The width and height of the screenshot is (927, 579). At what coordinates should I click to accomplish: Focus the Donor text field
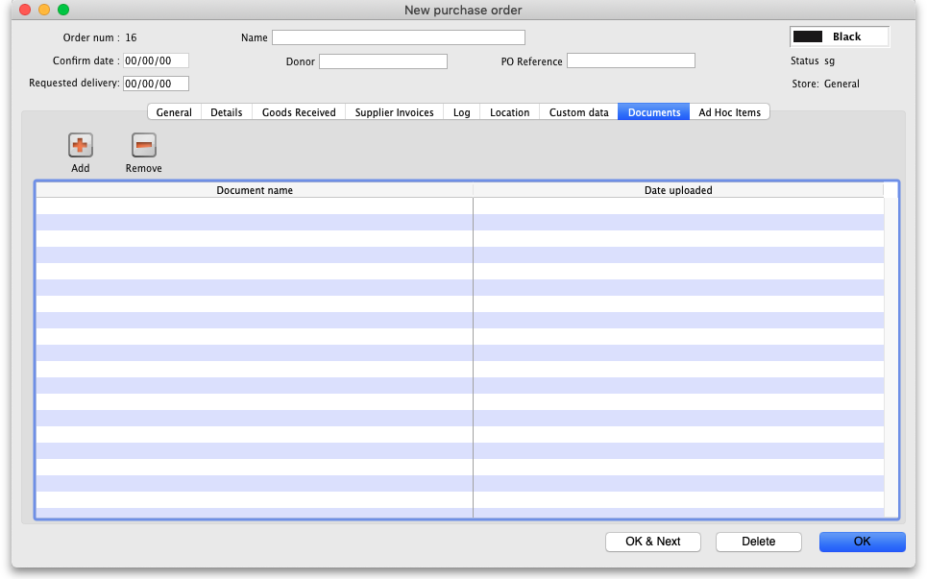382,61
